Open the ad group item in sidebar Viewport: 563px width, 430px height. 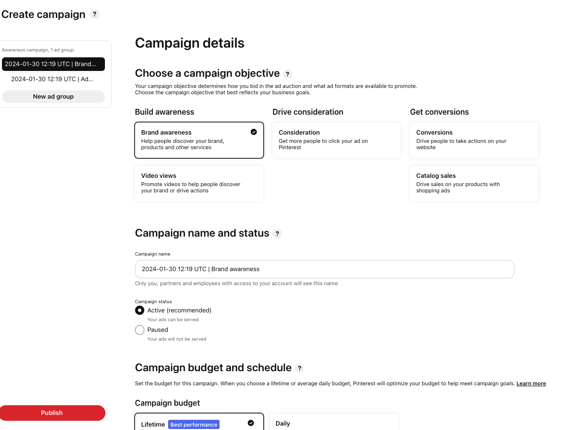52,79
